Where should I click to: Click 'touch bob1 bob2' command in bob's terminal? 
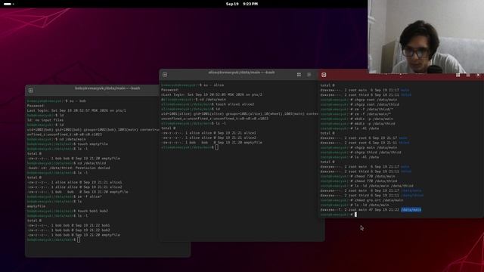[92, 211]
